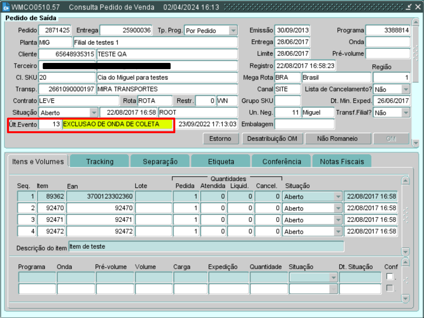The height and width of the screenshot is (318, 424).
Task: Select item row with Ean 3700123302360
Action: (x=100, y=196)
